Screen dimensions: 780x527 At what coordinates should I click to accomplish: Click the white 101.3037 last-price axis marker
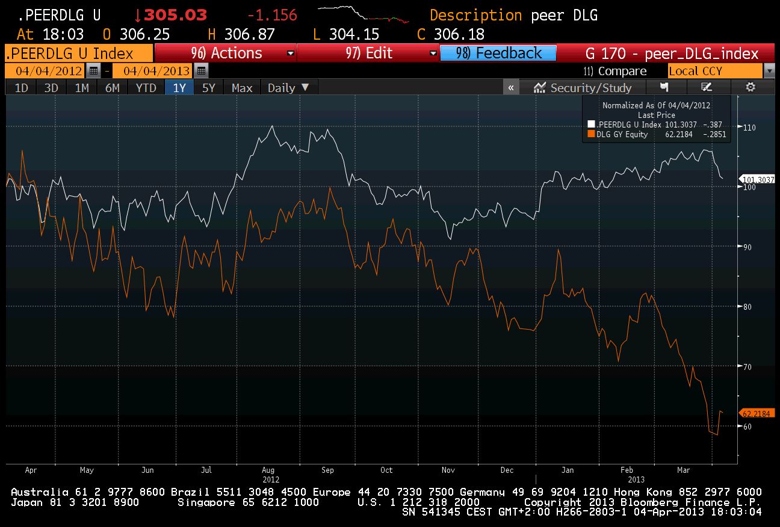coord(758,179)
